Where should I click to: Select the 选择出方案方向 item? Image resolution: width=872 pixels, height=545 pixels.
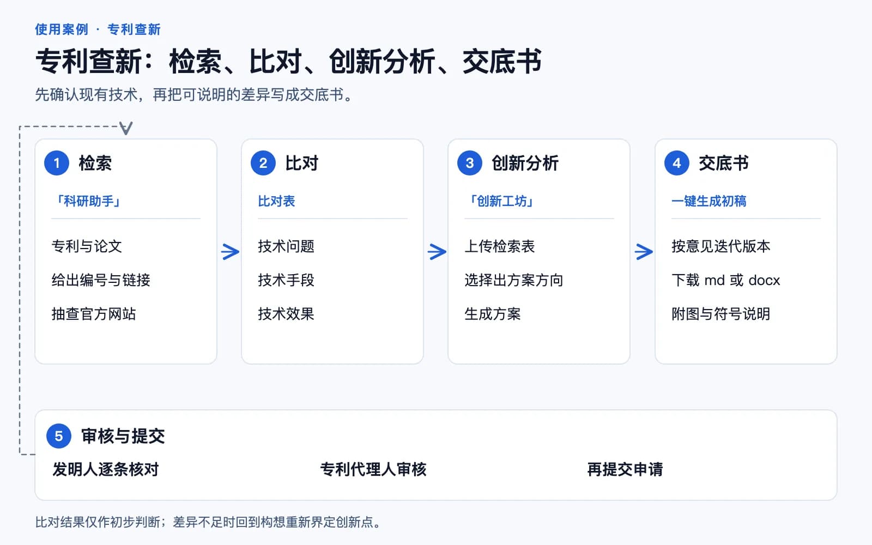tap(514, 280)
